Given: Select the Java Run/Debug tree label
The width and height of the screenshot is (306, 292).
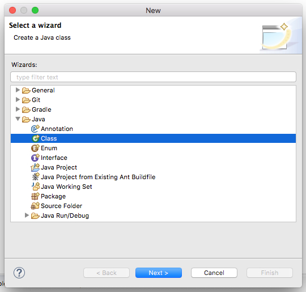Looking at the screenshot, I should 65,215.
